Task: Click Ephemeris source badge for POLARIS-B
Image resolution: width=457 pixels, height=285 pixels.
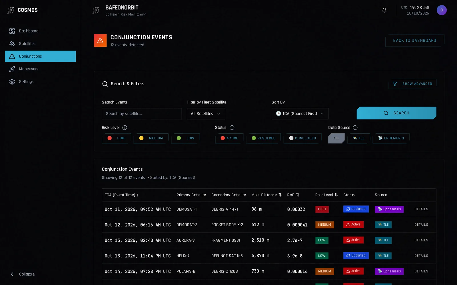Action: tap(389, 271)
